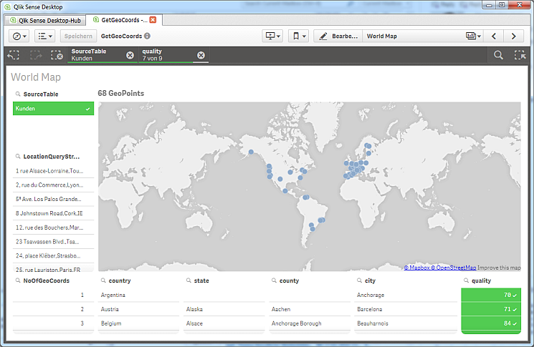
Task: Show the GetGeoCoords app info icon
Action: click(147, 36)
